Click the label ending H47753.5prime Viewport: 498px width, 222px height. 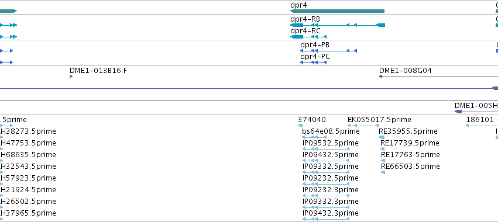pos(28,143)
